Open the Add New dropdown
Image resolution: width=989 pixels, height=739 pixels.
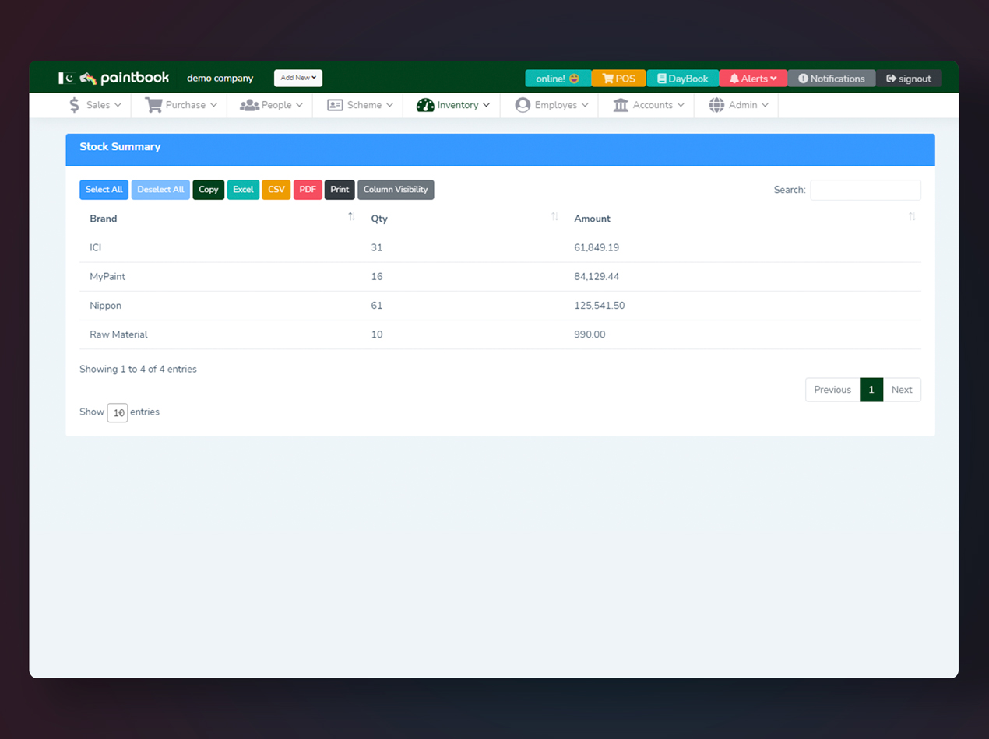click(298, 78)
